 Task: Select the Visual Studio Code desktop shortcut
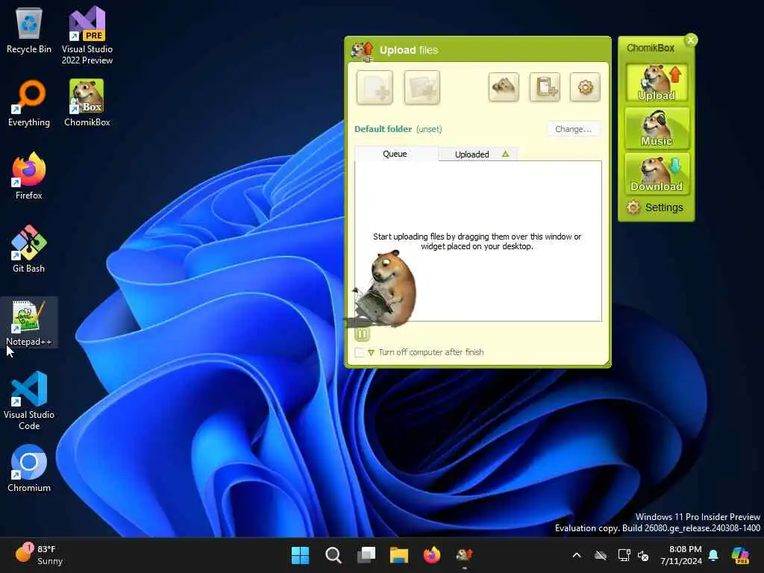(29, 401)
